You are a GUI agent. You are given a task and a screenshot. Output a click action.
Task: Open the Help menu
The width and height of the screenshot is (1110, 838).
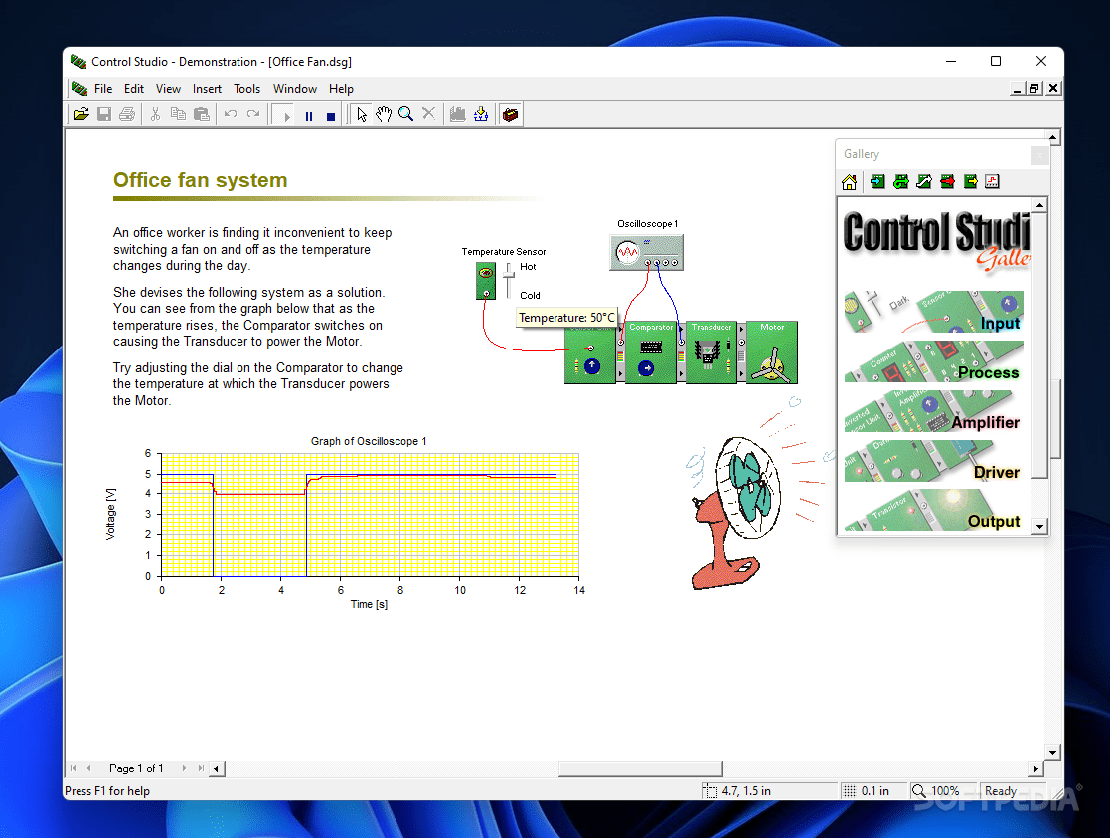pos(341,89)
